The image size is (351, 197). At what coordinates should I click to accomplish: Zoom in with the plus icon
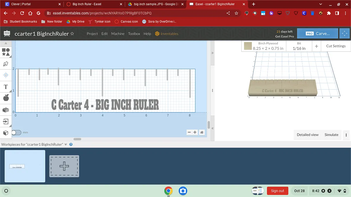pyautogui.click(x=195, y=133)
